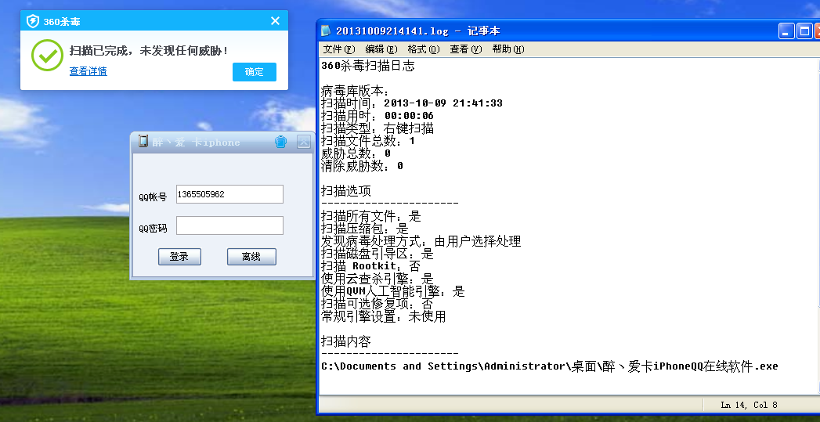Screen dimensions: 820x422
Task: Click the Notepad title bar 20131009214141.log
Action: (418, 31)
